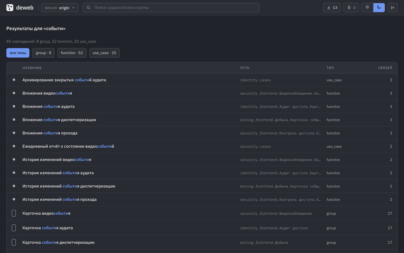Open «Вложения события диспетчеризации» result
The width and height of the screenshot is (404, 253).
(x=59, y=120)
